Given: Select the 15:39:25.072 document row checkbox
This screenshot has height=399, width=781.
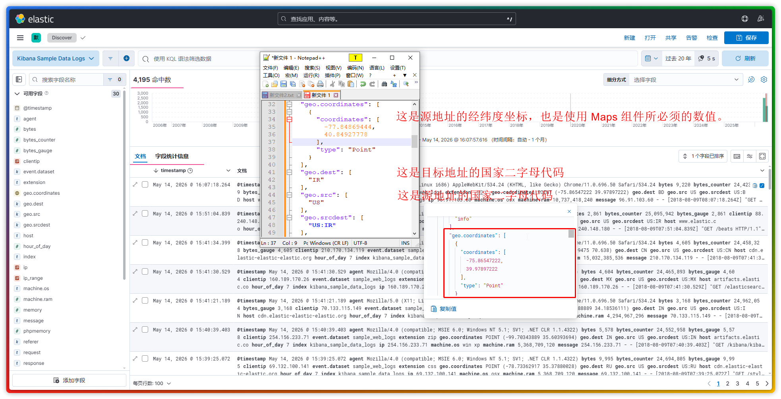Looking at the screenshot, I should tap(145, 358).
